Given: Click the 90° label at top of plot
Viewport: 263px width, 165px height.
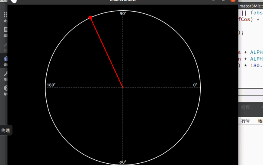Looking at the screenshot, I should 123,13.
